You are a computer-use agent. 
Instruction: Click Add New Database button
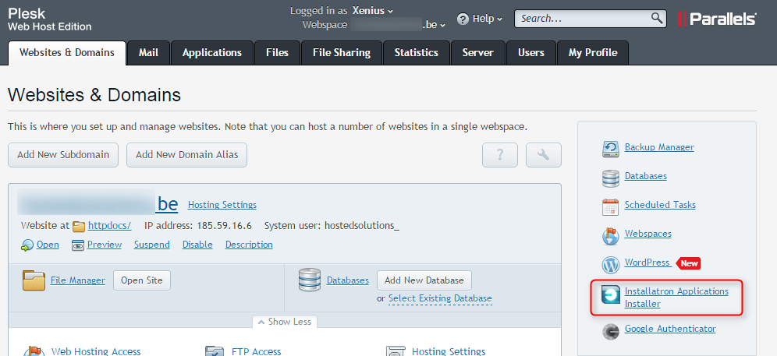(x=424, y=280)
